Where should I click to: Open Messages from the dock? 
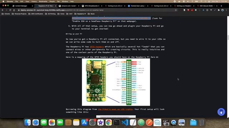click(44, 122)
